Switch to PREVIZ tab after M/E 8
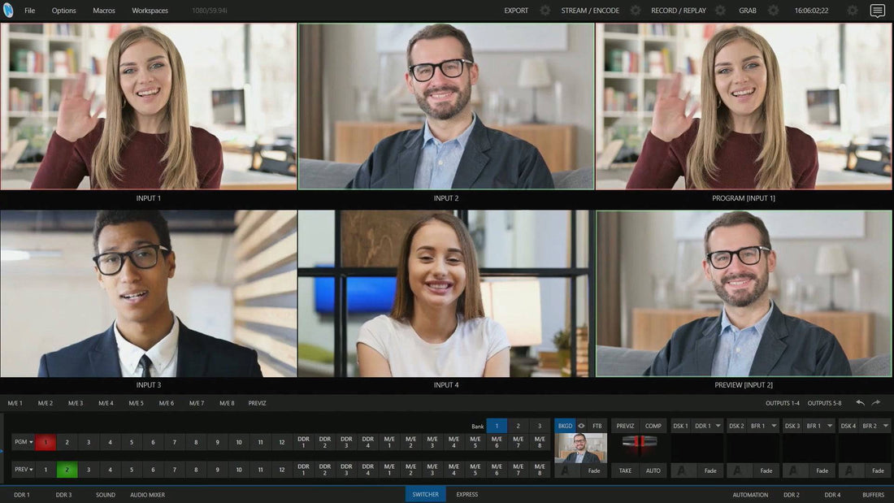 pos(257,403)
